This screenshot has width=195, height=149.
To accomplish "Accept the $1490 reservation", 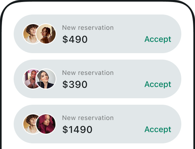I will [x=158, y=129].
